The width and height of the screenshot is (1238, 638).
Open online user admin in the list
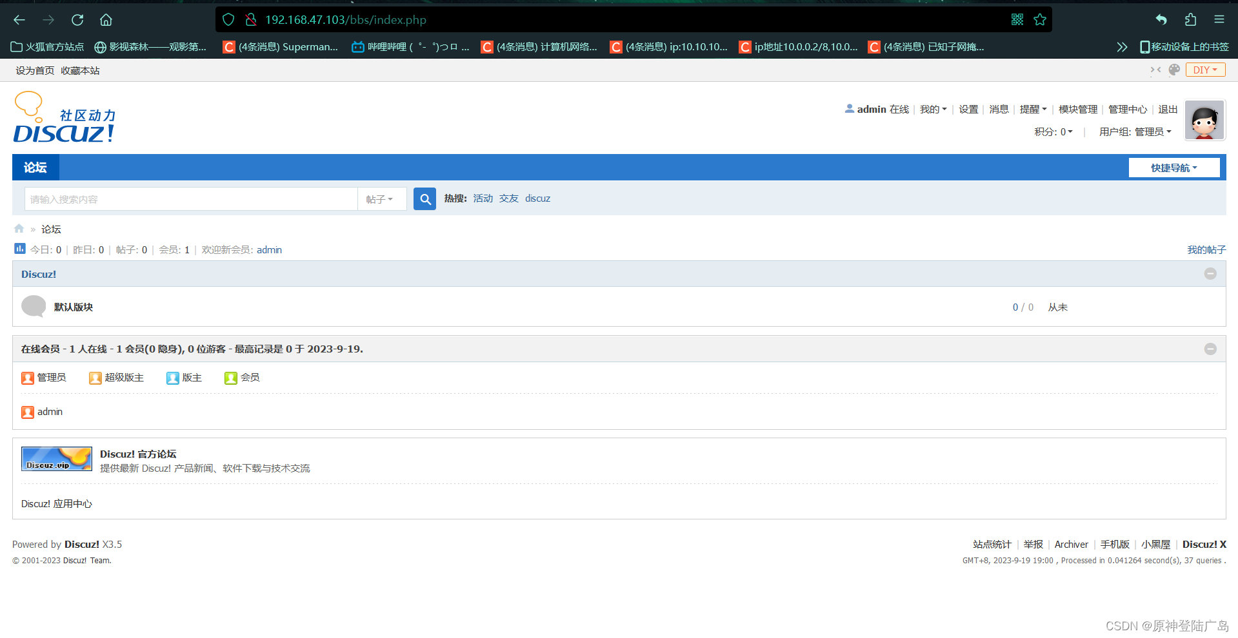(50, 412)
